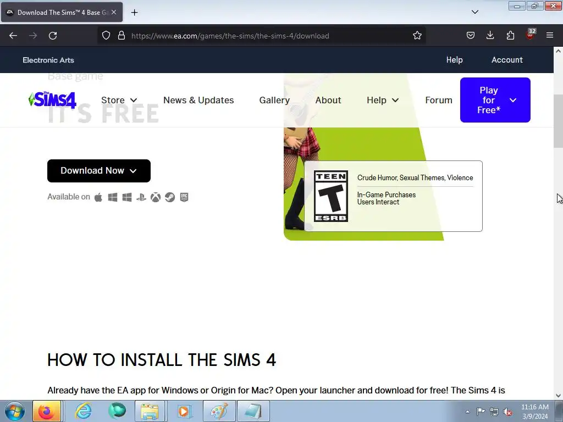
Task: Click the Steam platform icon
Action: pyautogui.click(x=170, y=197)
